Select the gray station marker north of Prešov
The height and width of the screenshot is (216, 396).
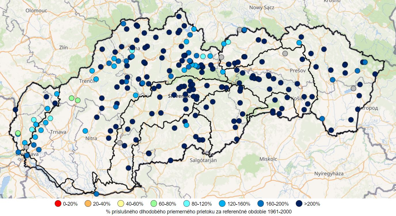click(x=285, y=53)
